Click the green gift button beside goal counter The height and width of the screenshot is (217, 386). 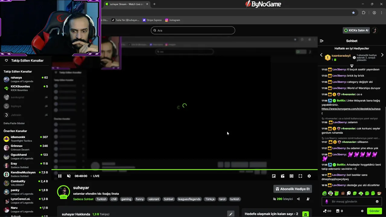coord(305,214)
